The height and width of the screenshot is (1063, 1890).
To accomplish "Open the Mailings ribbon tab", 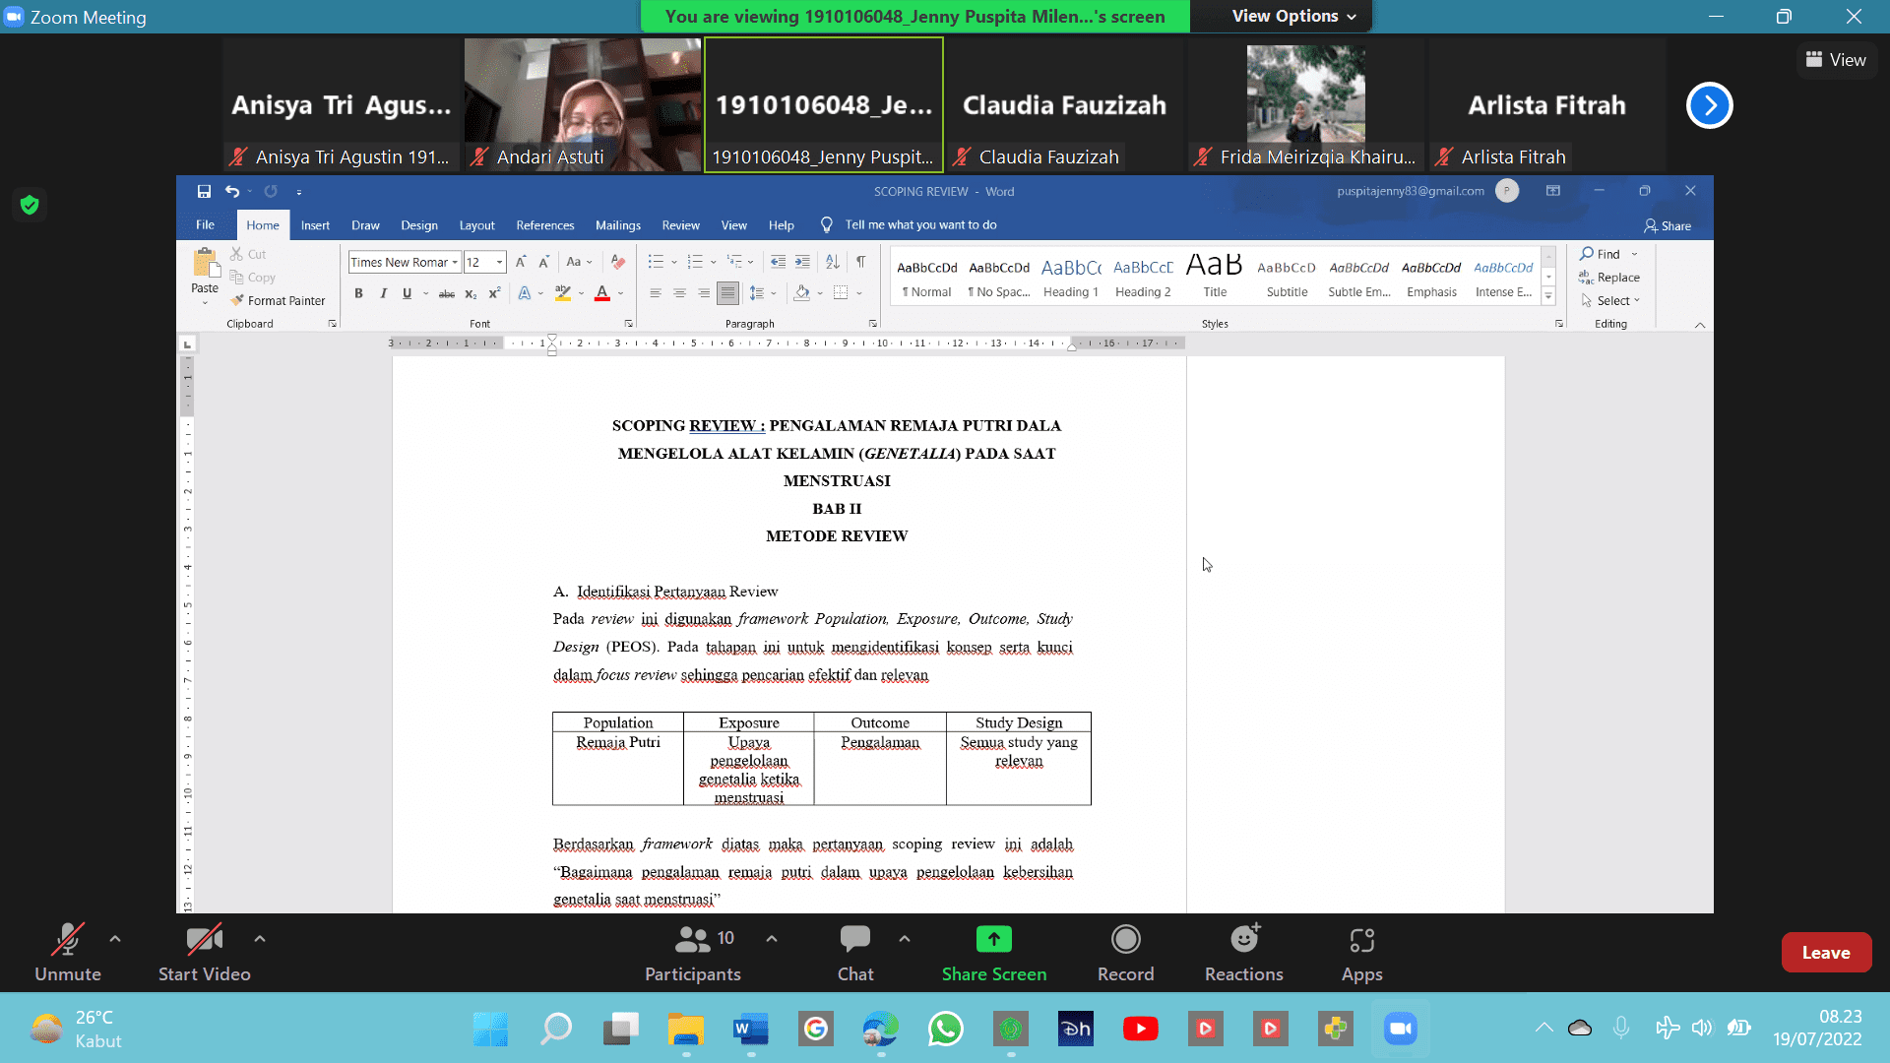I will pos(619,224).
